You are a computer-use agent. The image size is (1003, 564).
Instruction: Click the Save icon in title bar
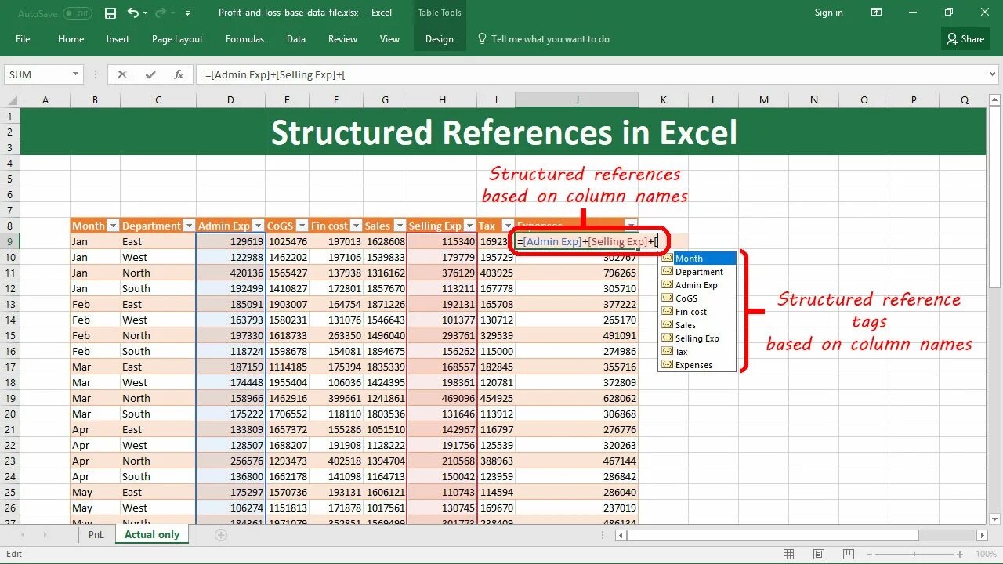pyautogui.click(x=110, y=13)
